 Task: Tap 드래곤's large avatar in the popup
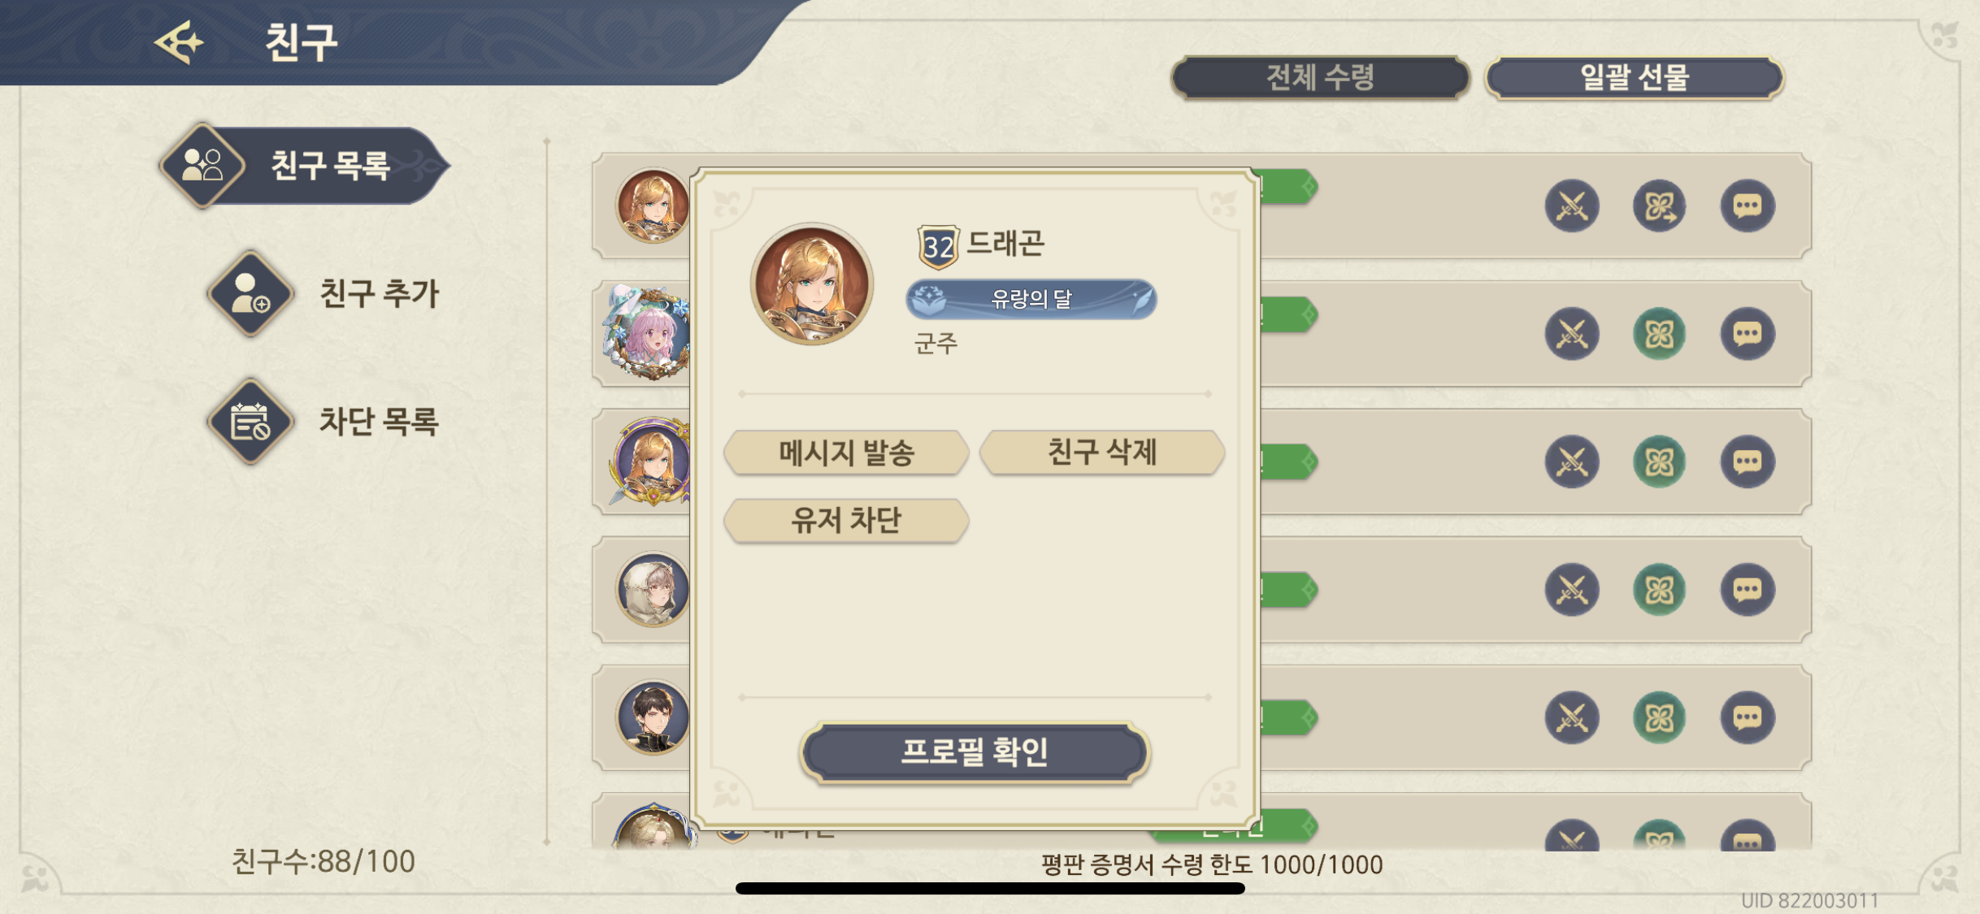pyautogui.click(x=811, y=284)
